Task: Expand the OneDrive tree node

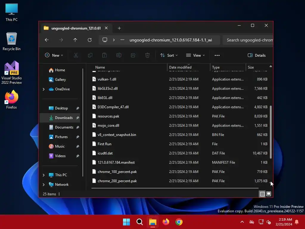Action: (43, 89)
